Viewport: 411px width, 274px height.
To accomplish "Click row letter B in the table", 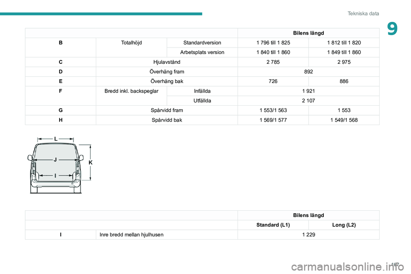I will 60,43.
